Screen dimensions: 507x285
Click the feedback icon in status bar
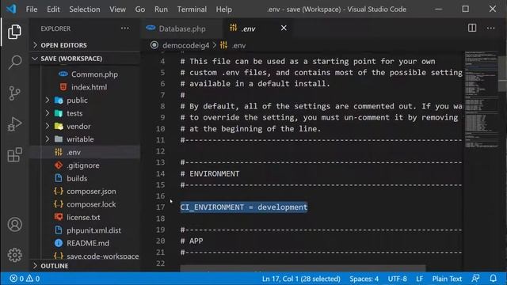[475, 279]
